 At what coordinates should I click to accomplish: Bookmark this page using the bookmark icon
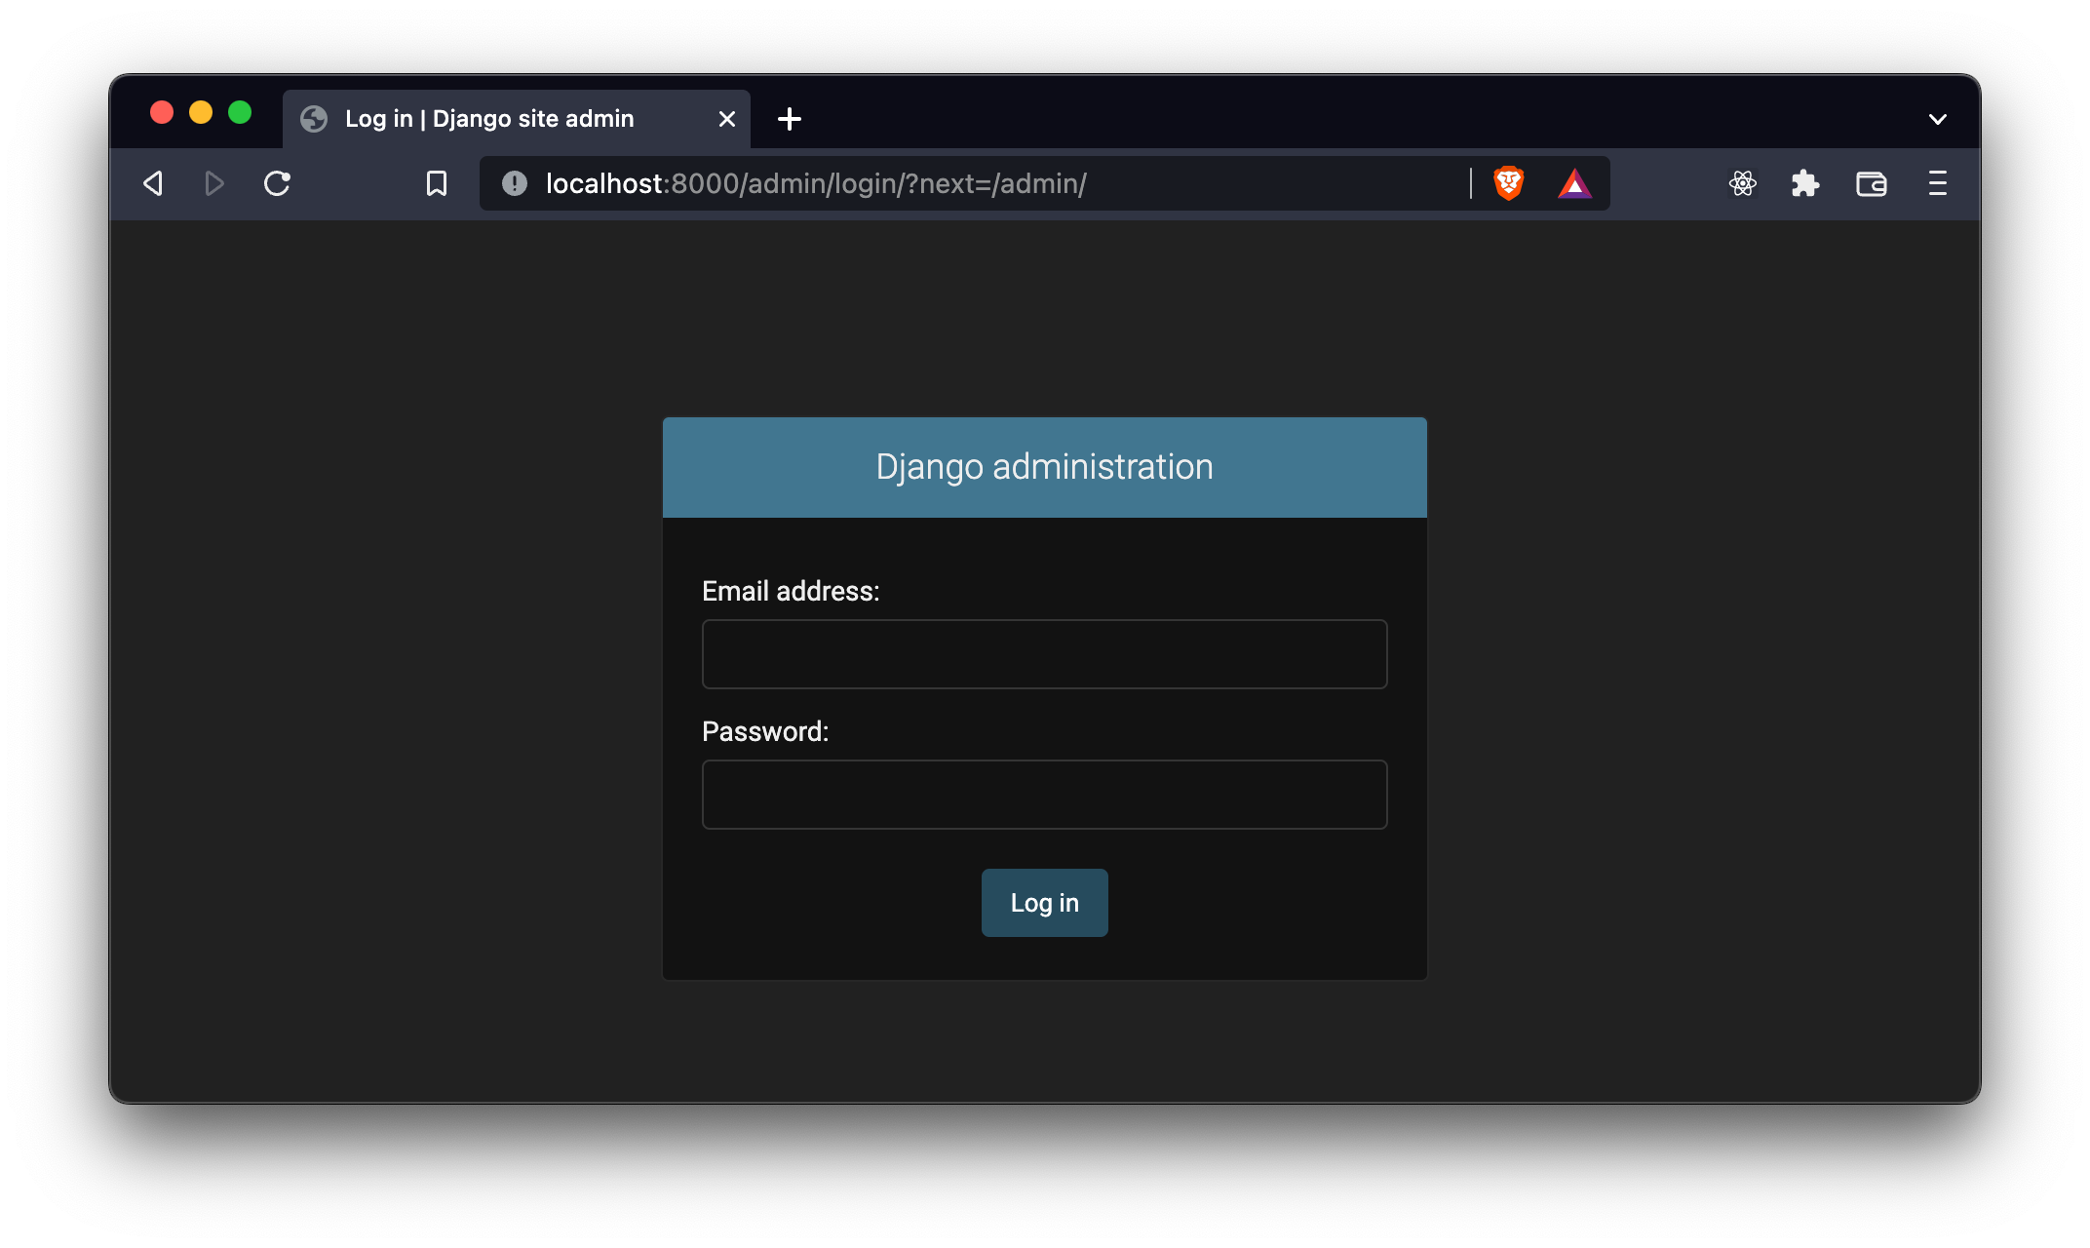click(437, 183)
